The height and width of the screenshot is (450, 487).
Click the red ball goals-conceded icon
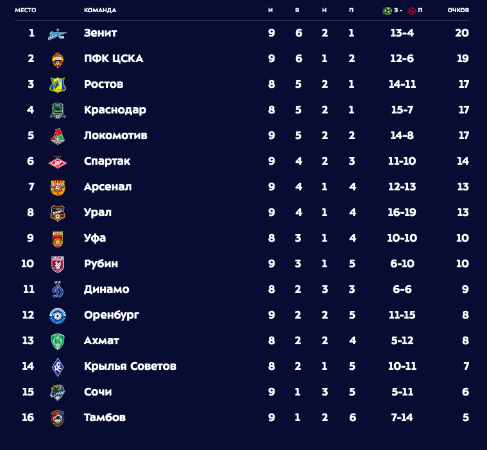click(411, 11)
